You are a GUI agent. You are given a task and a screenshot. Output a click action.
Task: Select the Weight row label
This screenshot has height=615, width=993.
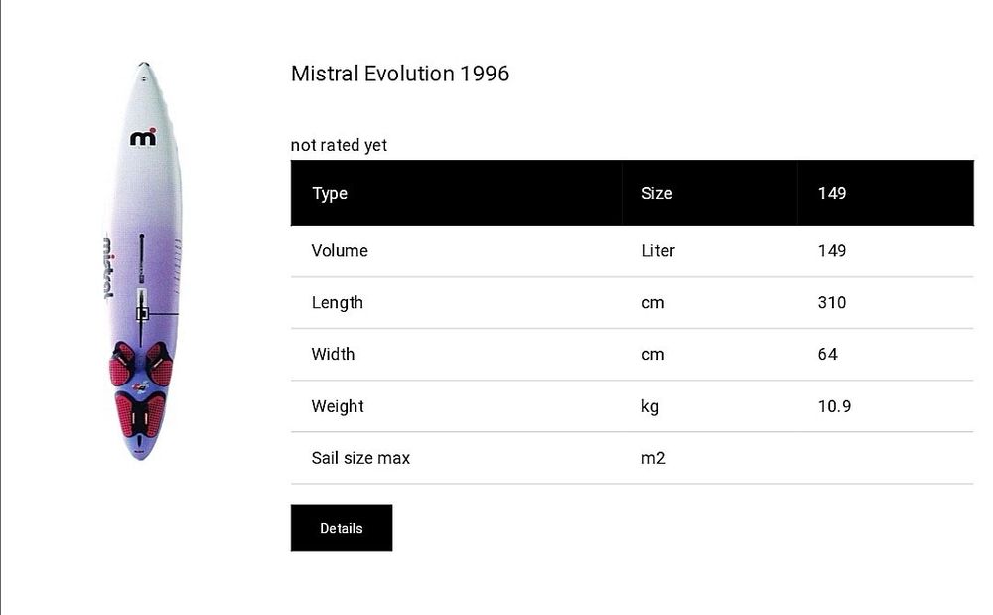pyautogui.click(x=338, y=406)
